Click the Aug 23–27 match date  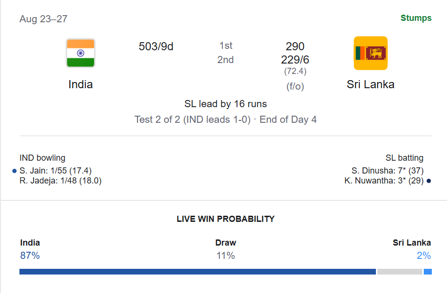pos(43,19)
